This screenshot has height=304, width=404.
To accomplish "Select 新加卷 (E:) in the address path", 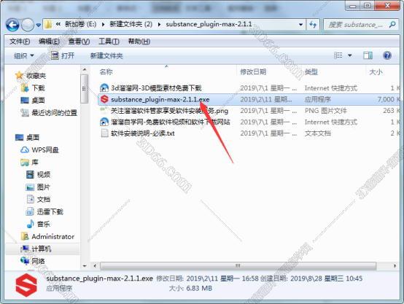I will point(80,24).
